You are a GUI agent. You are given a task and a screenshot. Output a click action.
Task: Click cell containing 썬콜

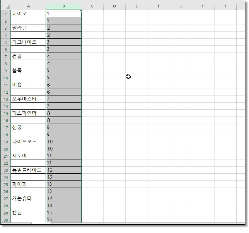(28, 56)
